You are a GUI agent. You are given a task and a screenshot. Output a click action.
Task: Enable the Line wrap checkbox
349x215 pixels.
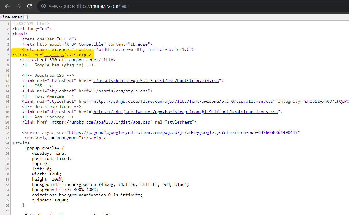tap(25, 17)
